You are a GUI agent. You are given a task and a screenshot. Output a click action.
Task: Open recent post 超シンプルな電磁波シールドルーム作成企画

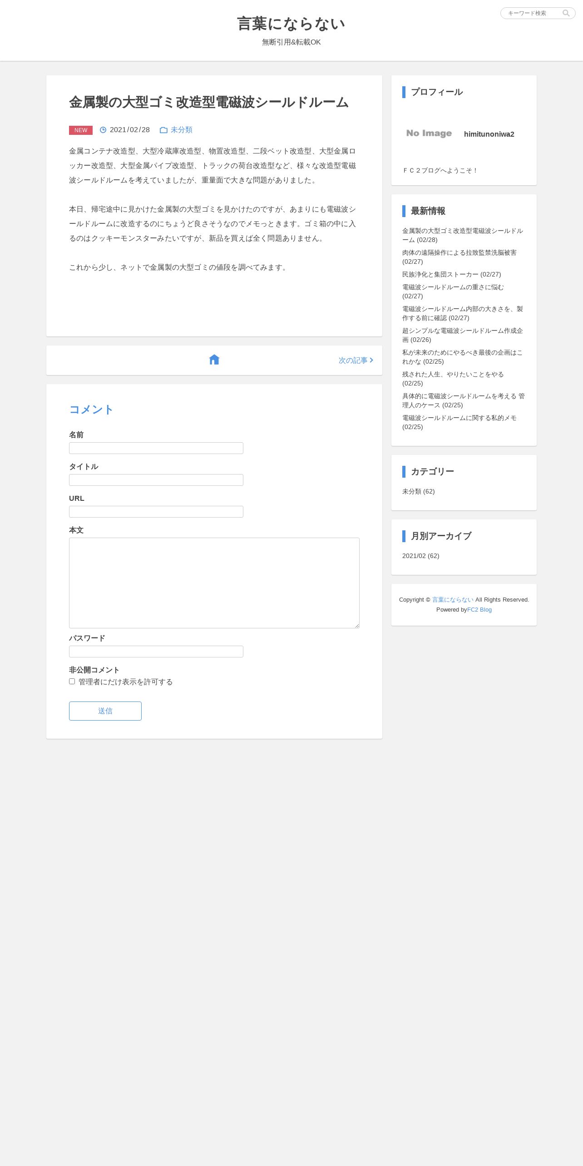click(463, 335)
